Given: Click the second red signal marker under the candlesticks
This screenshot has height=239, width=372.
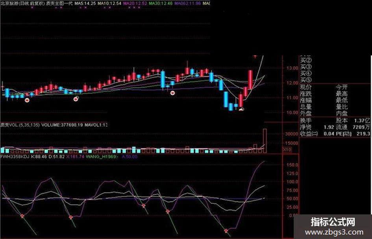Looking at the screenshot, I should (76, 99).
